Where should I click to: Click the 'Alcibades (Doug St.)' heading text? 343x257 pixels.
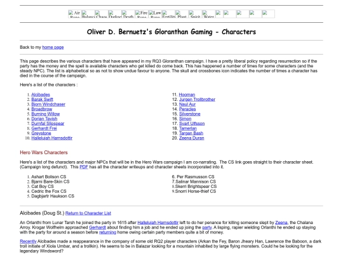coord(42,213)
